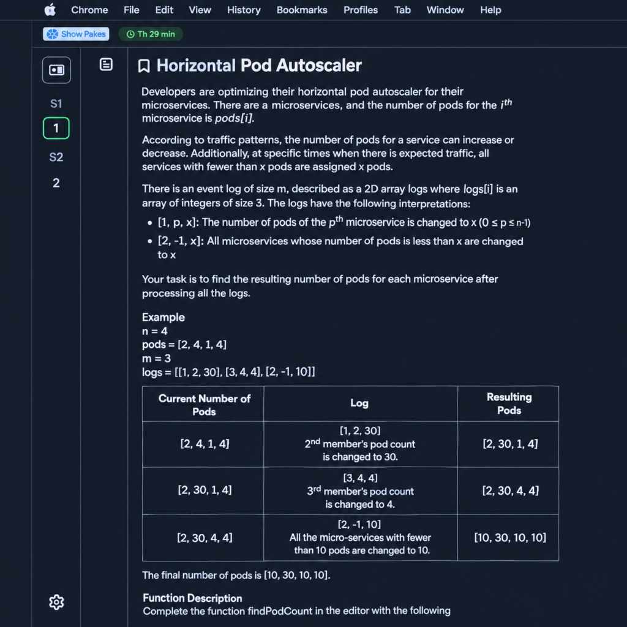This screenshot has width=627, height=627.
Task: Open the History menu
Action: [244, 10]
